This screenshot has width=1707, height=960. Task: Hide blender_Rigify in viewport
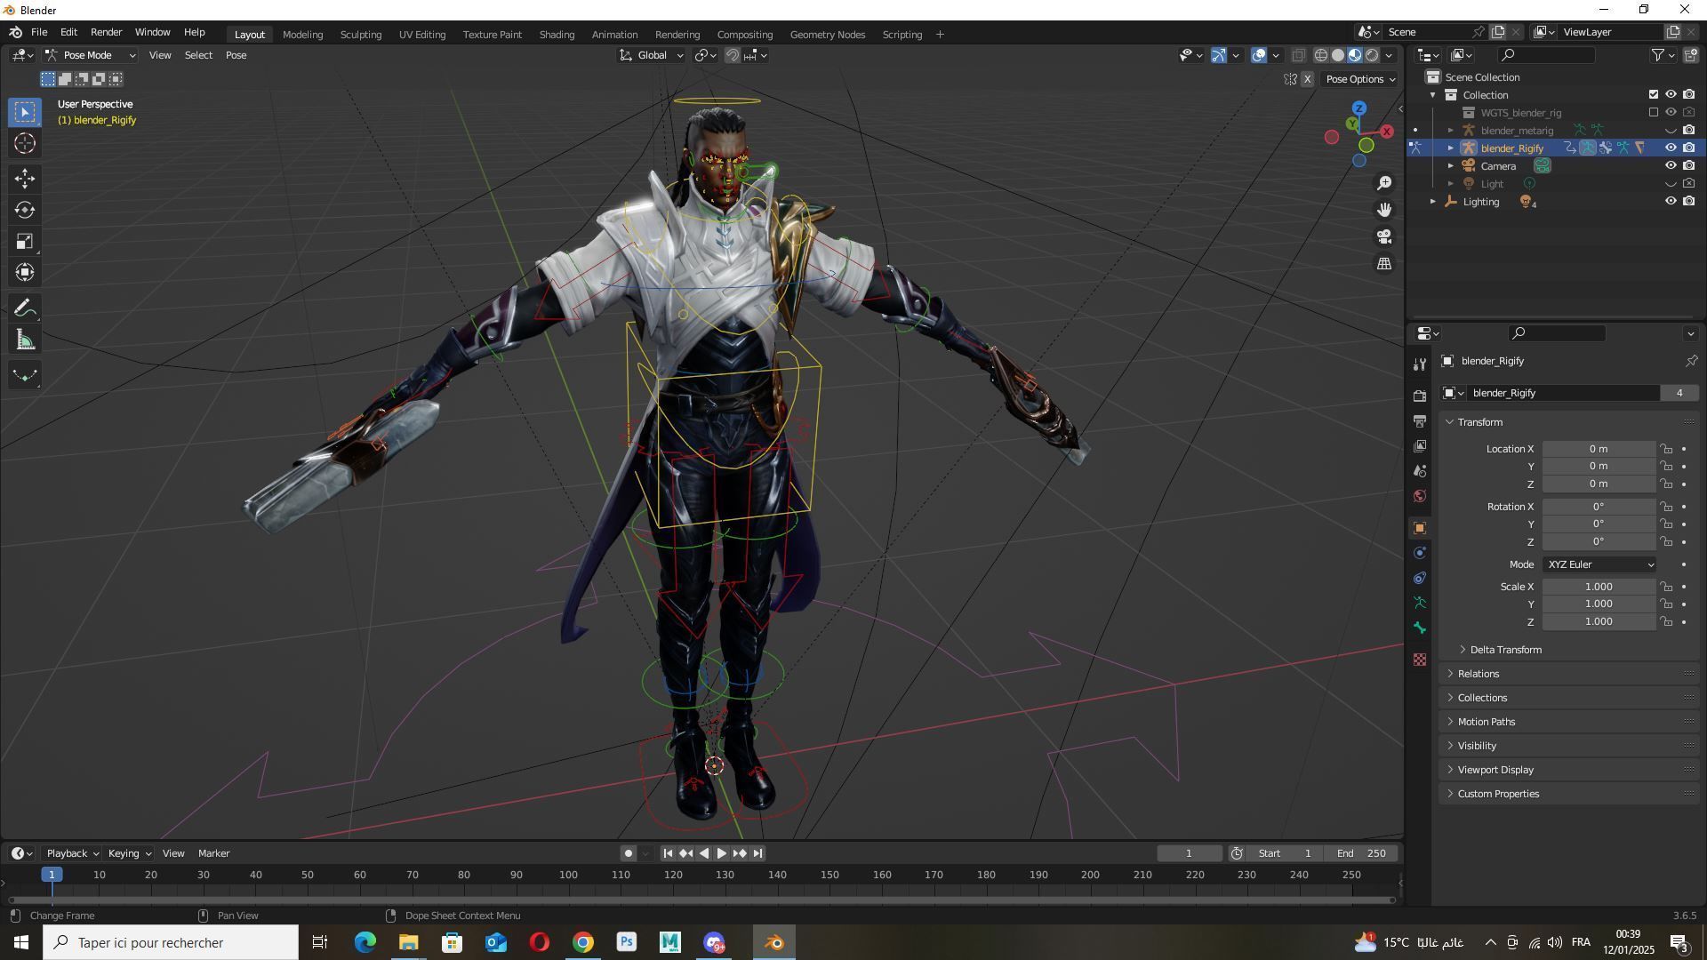point(1671,148)
